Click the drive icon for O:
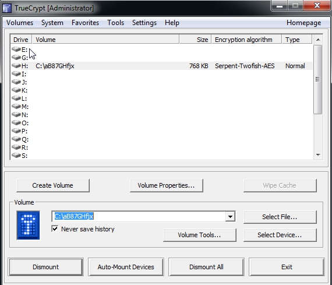 (16, 123)
